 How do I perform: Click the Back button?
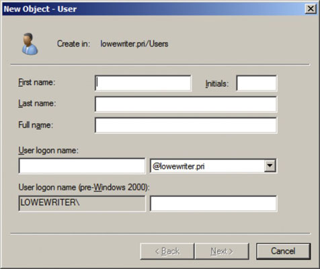coord(167,251)
